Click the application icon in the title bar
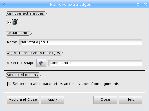 pyautogui.click(x=4, y=4)
